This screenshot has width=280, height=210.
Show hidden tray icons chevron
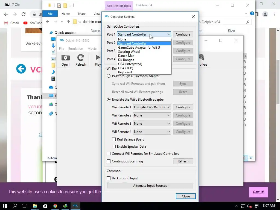tap(236, 206)
